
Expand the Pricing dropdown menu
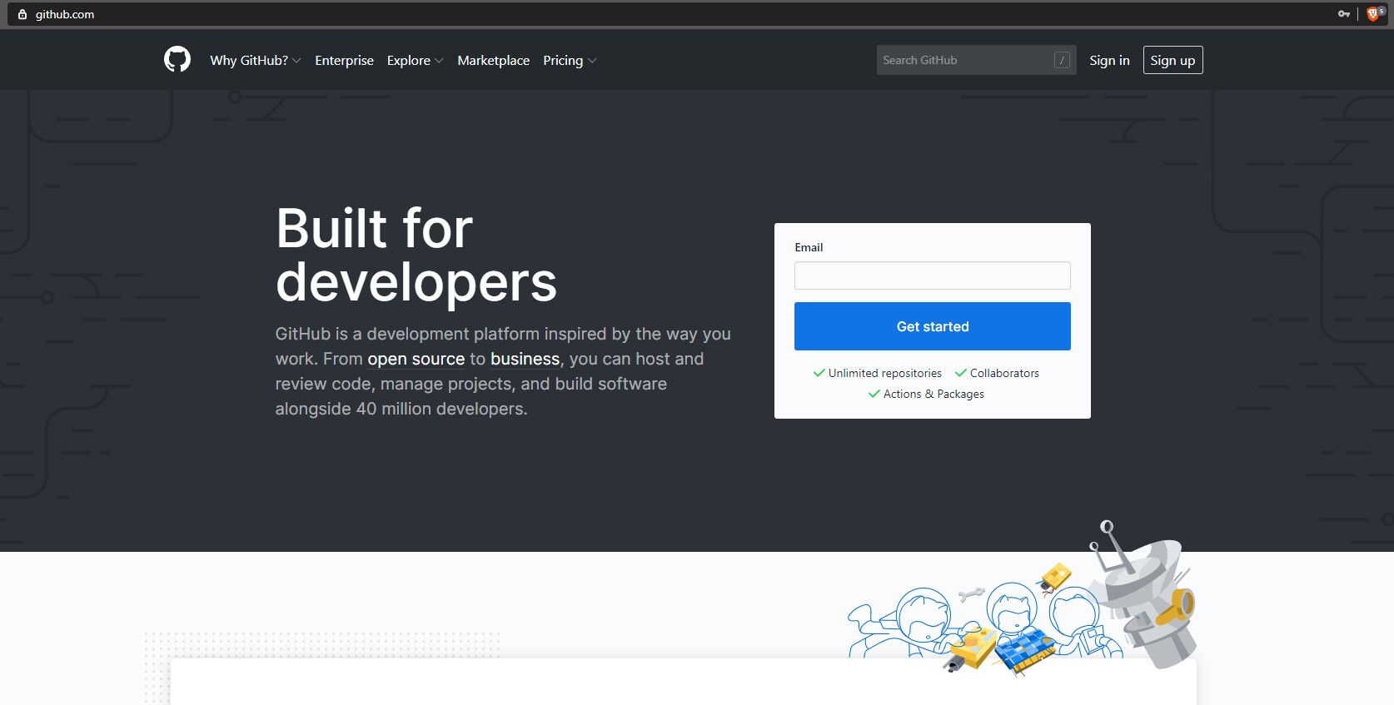(x=570, y=60)
